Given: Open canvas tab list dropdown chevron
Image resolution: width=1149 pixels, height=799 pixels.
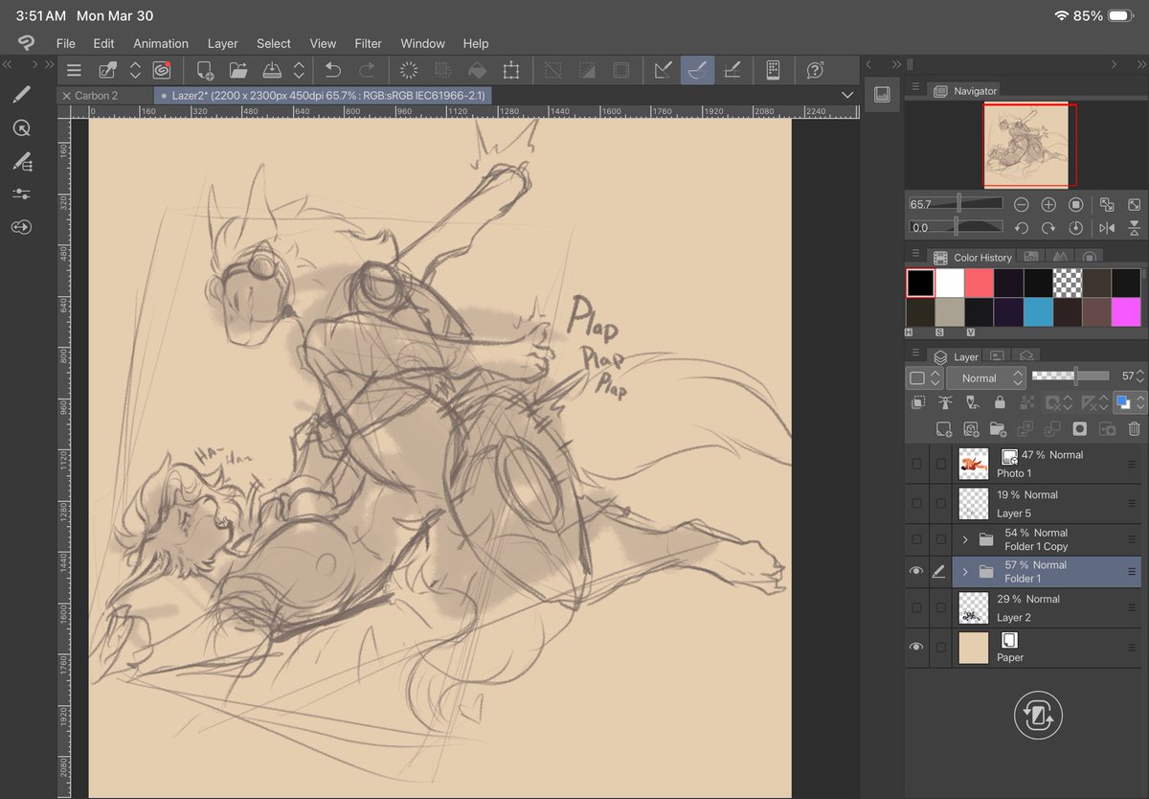Looking at the screenshot, I should click(x=846, y=95).
